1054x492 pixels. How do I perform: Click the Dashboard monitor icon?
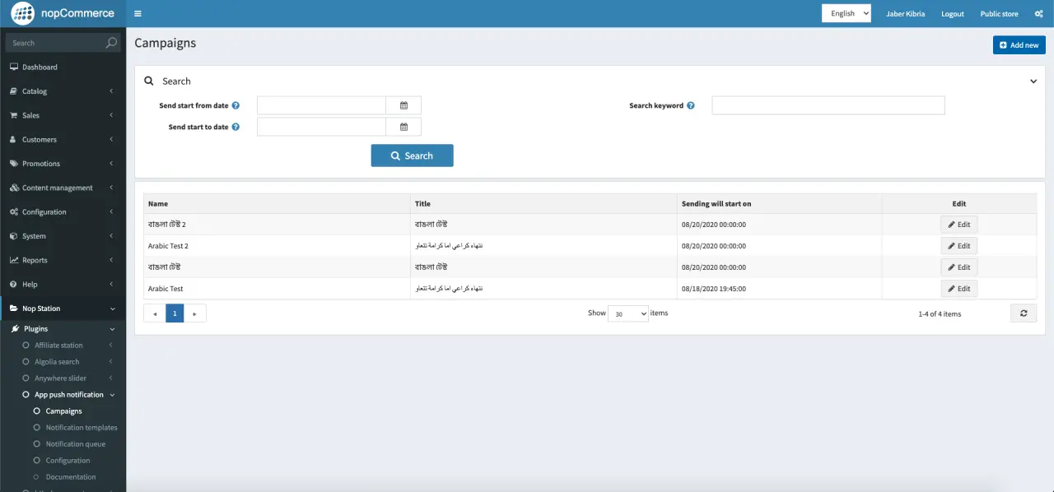coord(14,67)
